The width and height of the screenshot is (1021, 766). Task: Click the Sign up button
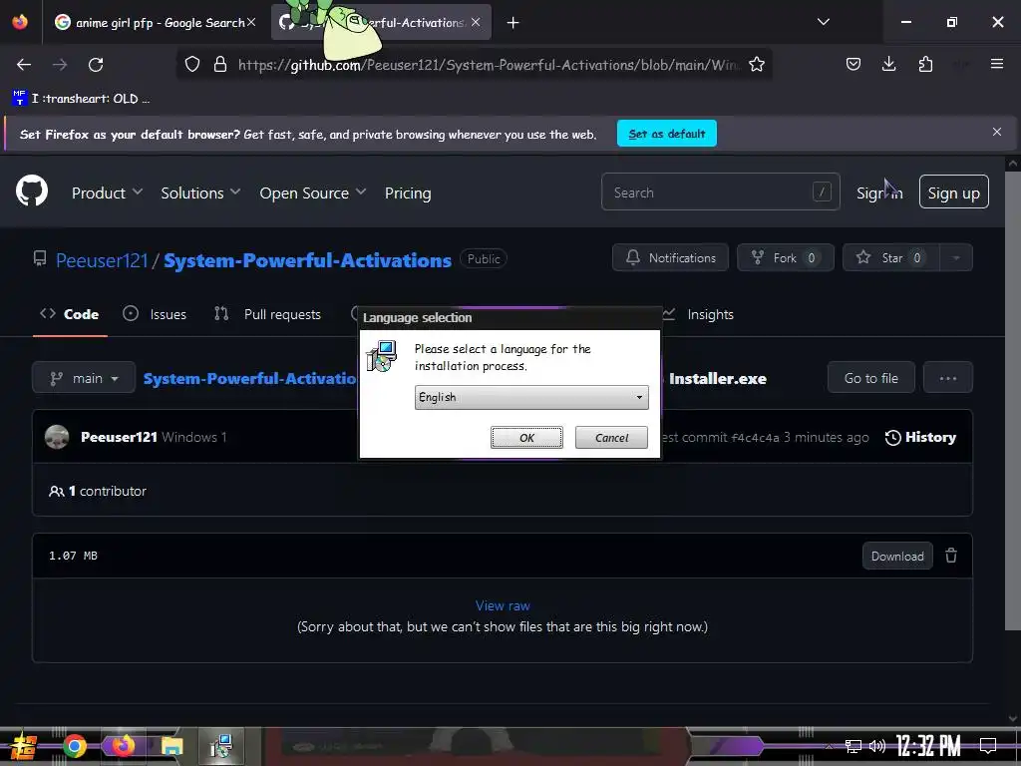(953, 192)
